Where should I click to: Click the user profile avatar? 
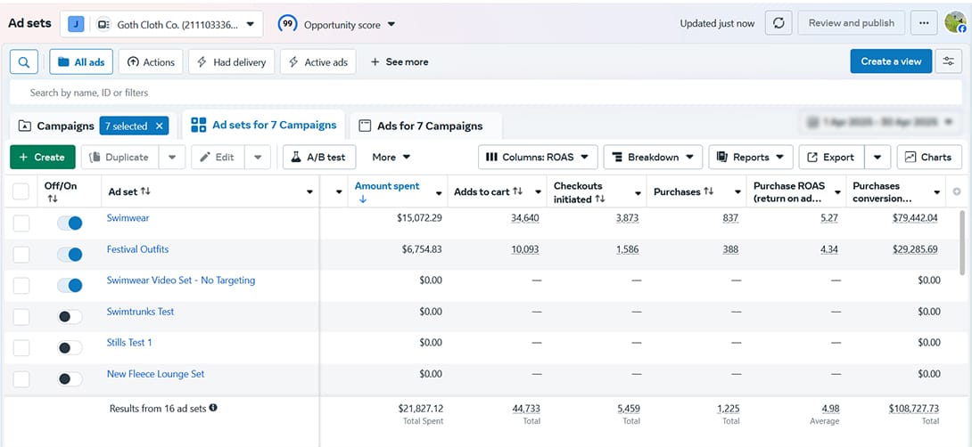coord(955,23)
